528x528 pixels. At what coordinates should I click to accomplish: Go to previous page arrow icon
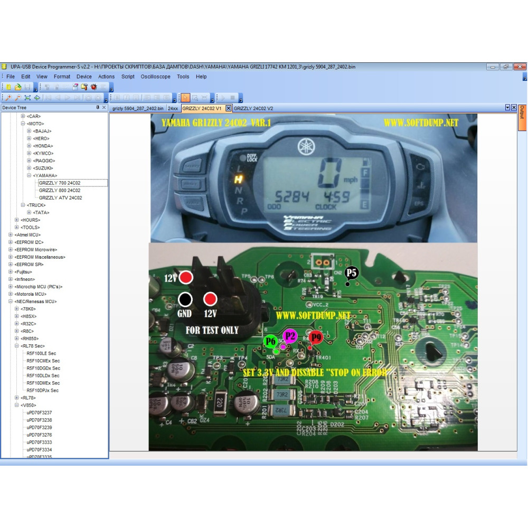coord(58,98)
